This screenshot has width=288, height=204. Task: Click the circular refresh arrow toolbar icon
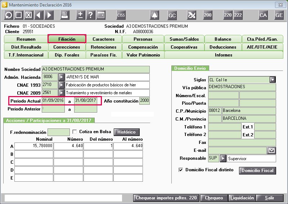click(x=9, y=15)
